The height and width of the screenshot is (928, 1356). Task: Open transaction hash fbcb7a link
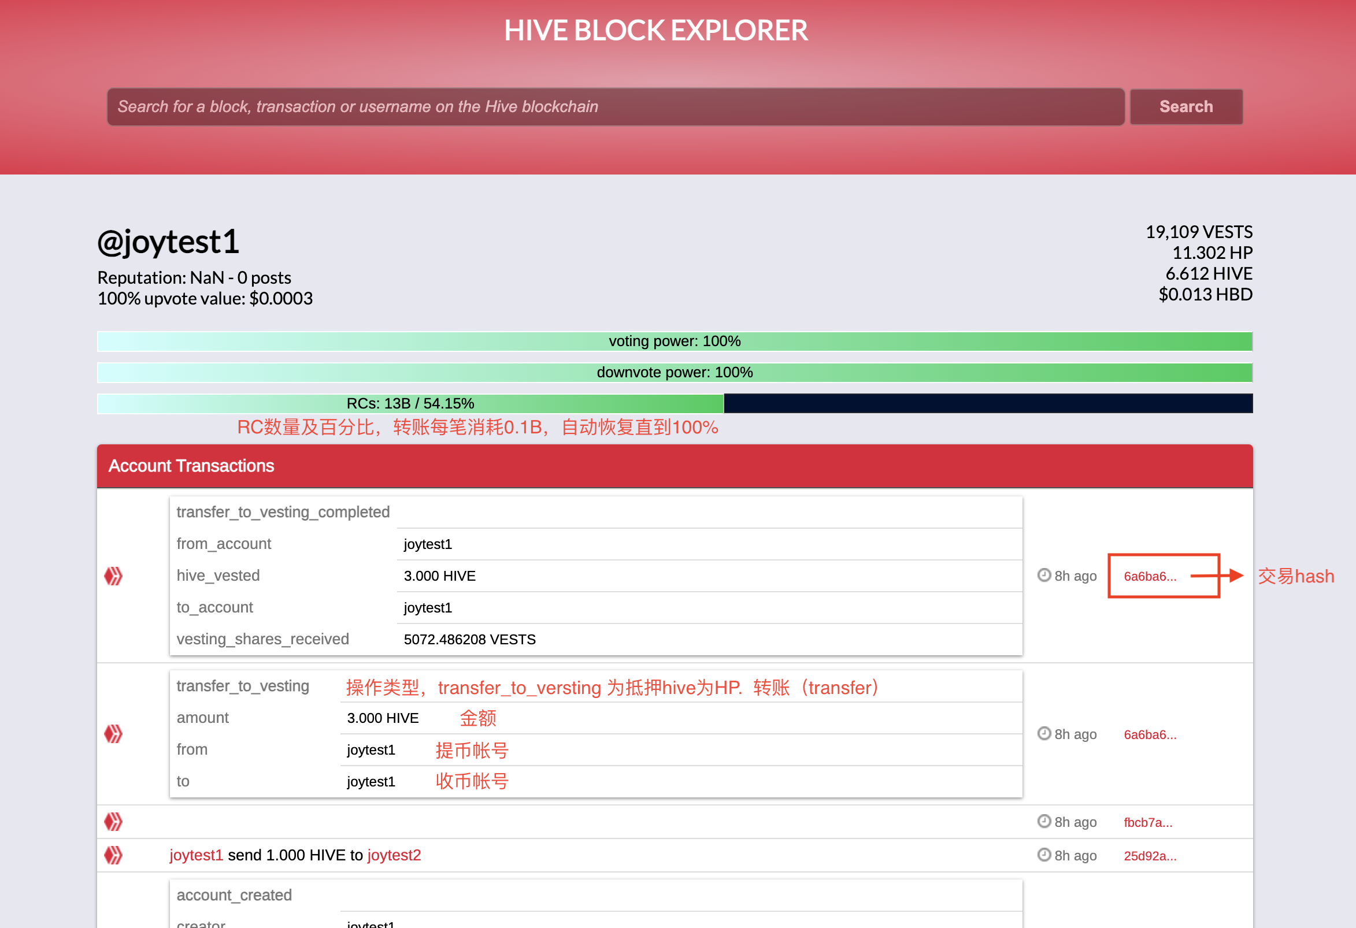pos(1147,822)
